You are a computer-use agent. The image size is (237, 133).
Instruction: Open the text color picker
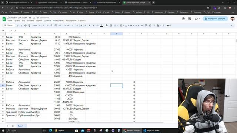click(102, 25)
